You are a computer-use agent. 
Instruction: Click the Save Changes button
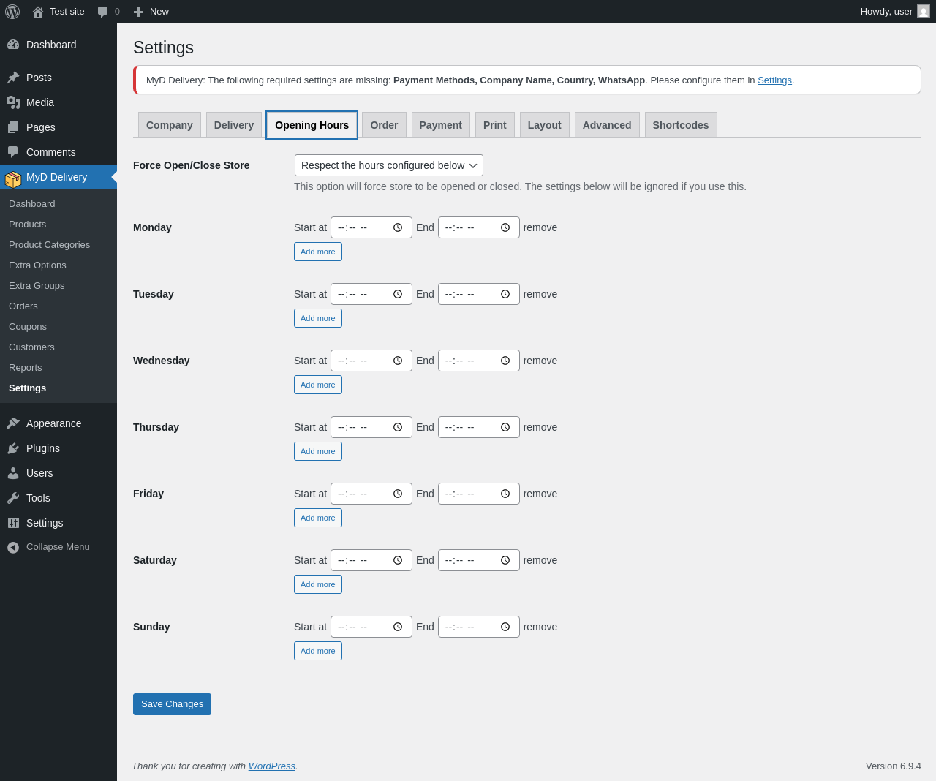pos(172,704)
